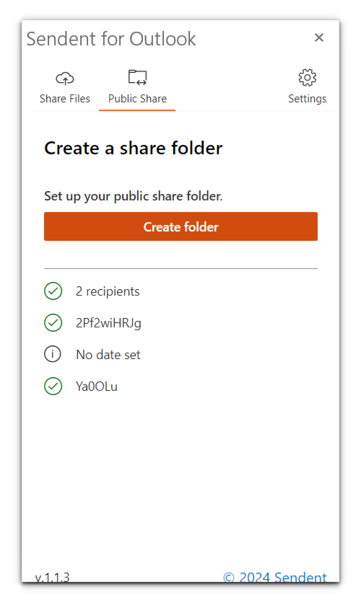Screen dimensions: 361x605
Task: Open the Public Share folder icon
Action: point(137,77)
